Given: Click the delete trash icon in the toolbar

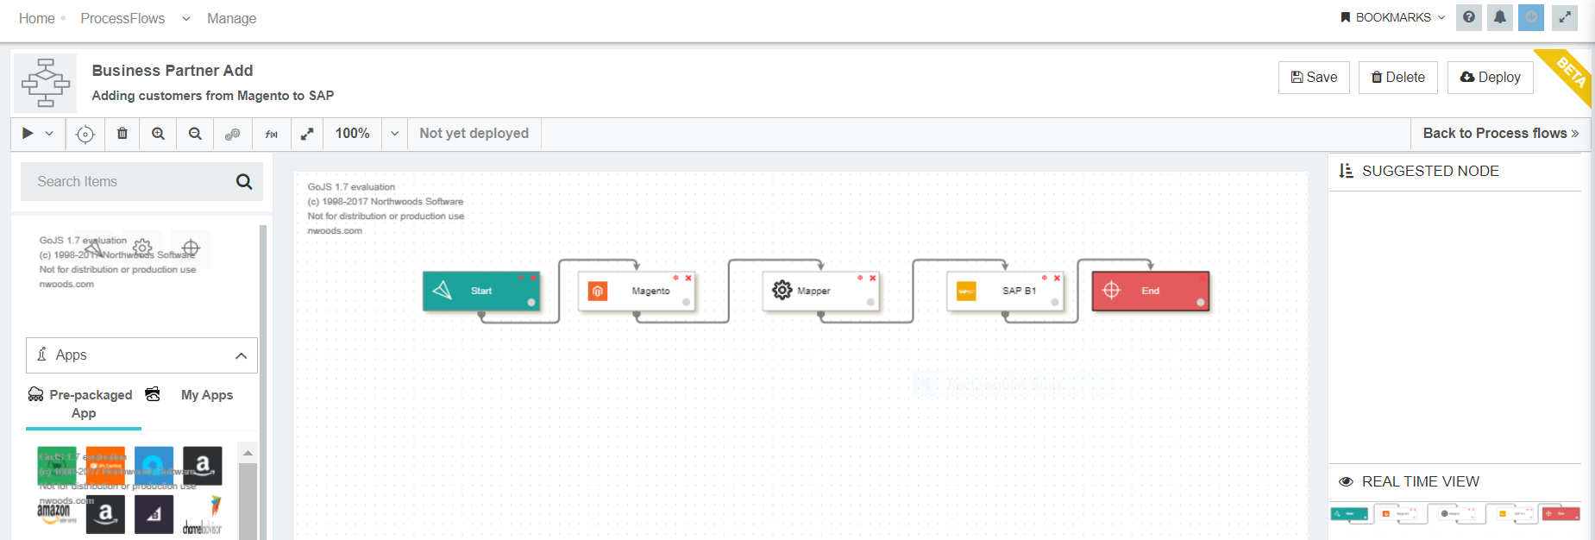Looking at the screenshot, I should click(122, 134).
